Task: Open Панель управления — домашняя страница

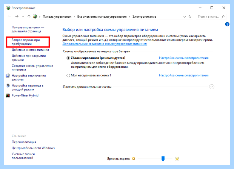Action: (x=28, y=29)
